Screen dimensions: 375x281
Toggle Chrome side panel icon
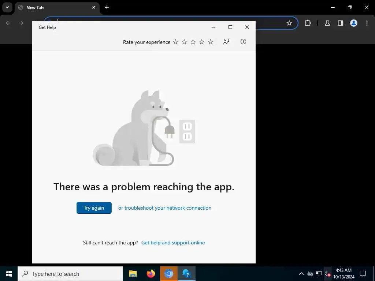(341, 23)
